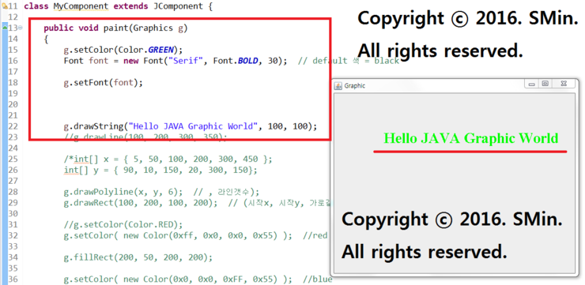585x285 pixels.
Task: Click the warning marker beside line 11
Action: 5,6
